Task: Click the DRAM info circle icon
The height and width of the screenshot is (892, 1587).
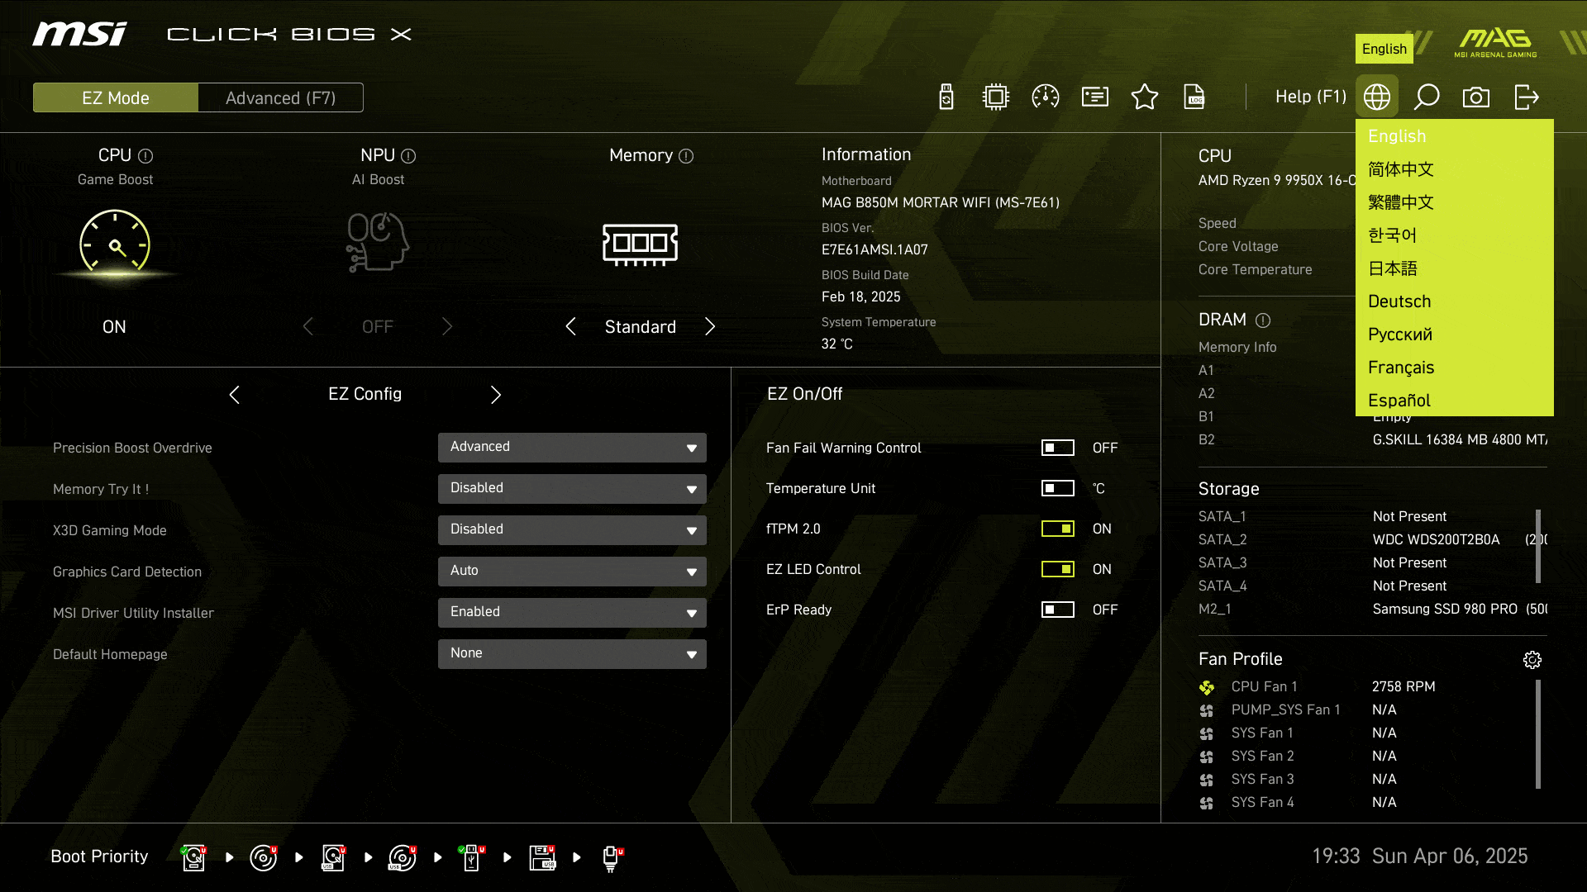Action: (1263, 320)
